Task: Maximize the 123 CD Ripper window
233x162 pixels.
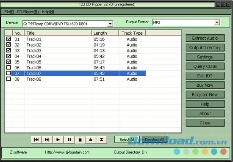Action: 223,5
